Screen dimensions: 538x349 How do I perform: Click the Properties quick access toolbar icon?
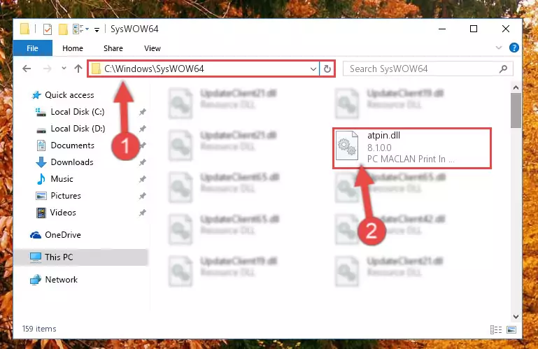tap(48, 29)
